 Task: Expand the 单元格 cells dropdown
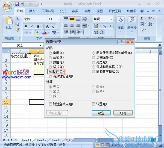click(x=132, y=32)
